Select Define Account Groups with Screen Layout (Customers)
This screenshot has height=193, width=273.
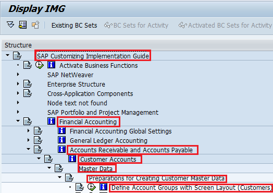[192, 188]
